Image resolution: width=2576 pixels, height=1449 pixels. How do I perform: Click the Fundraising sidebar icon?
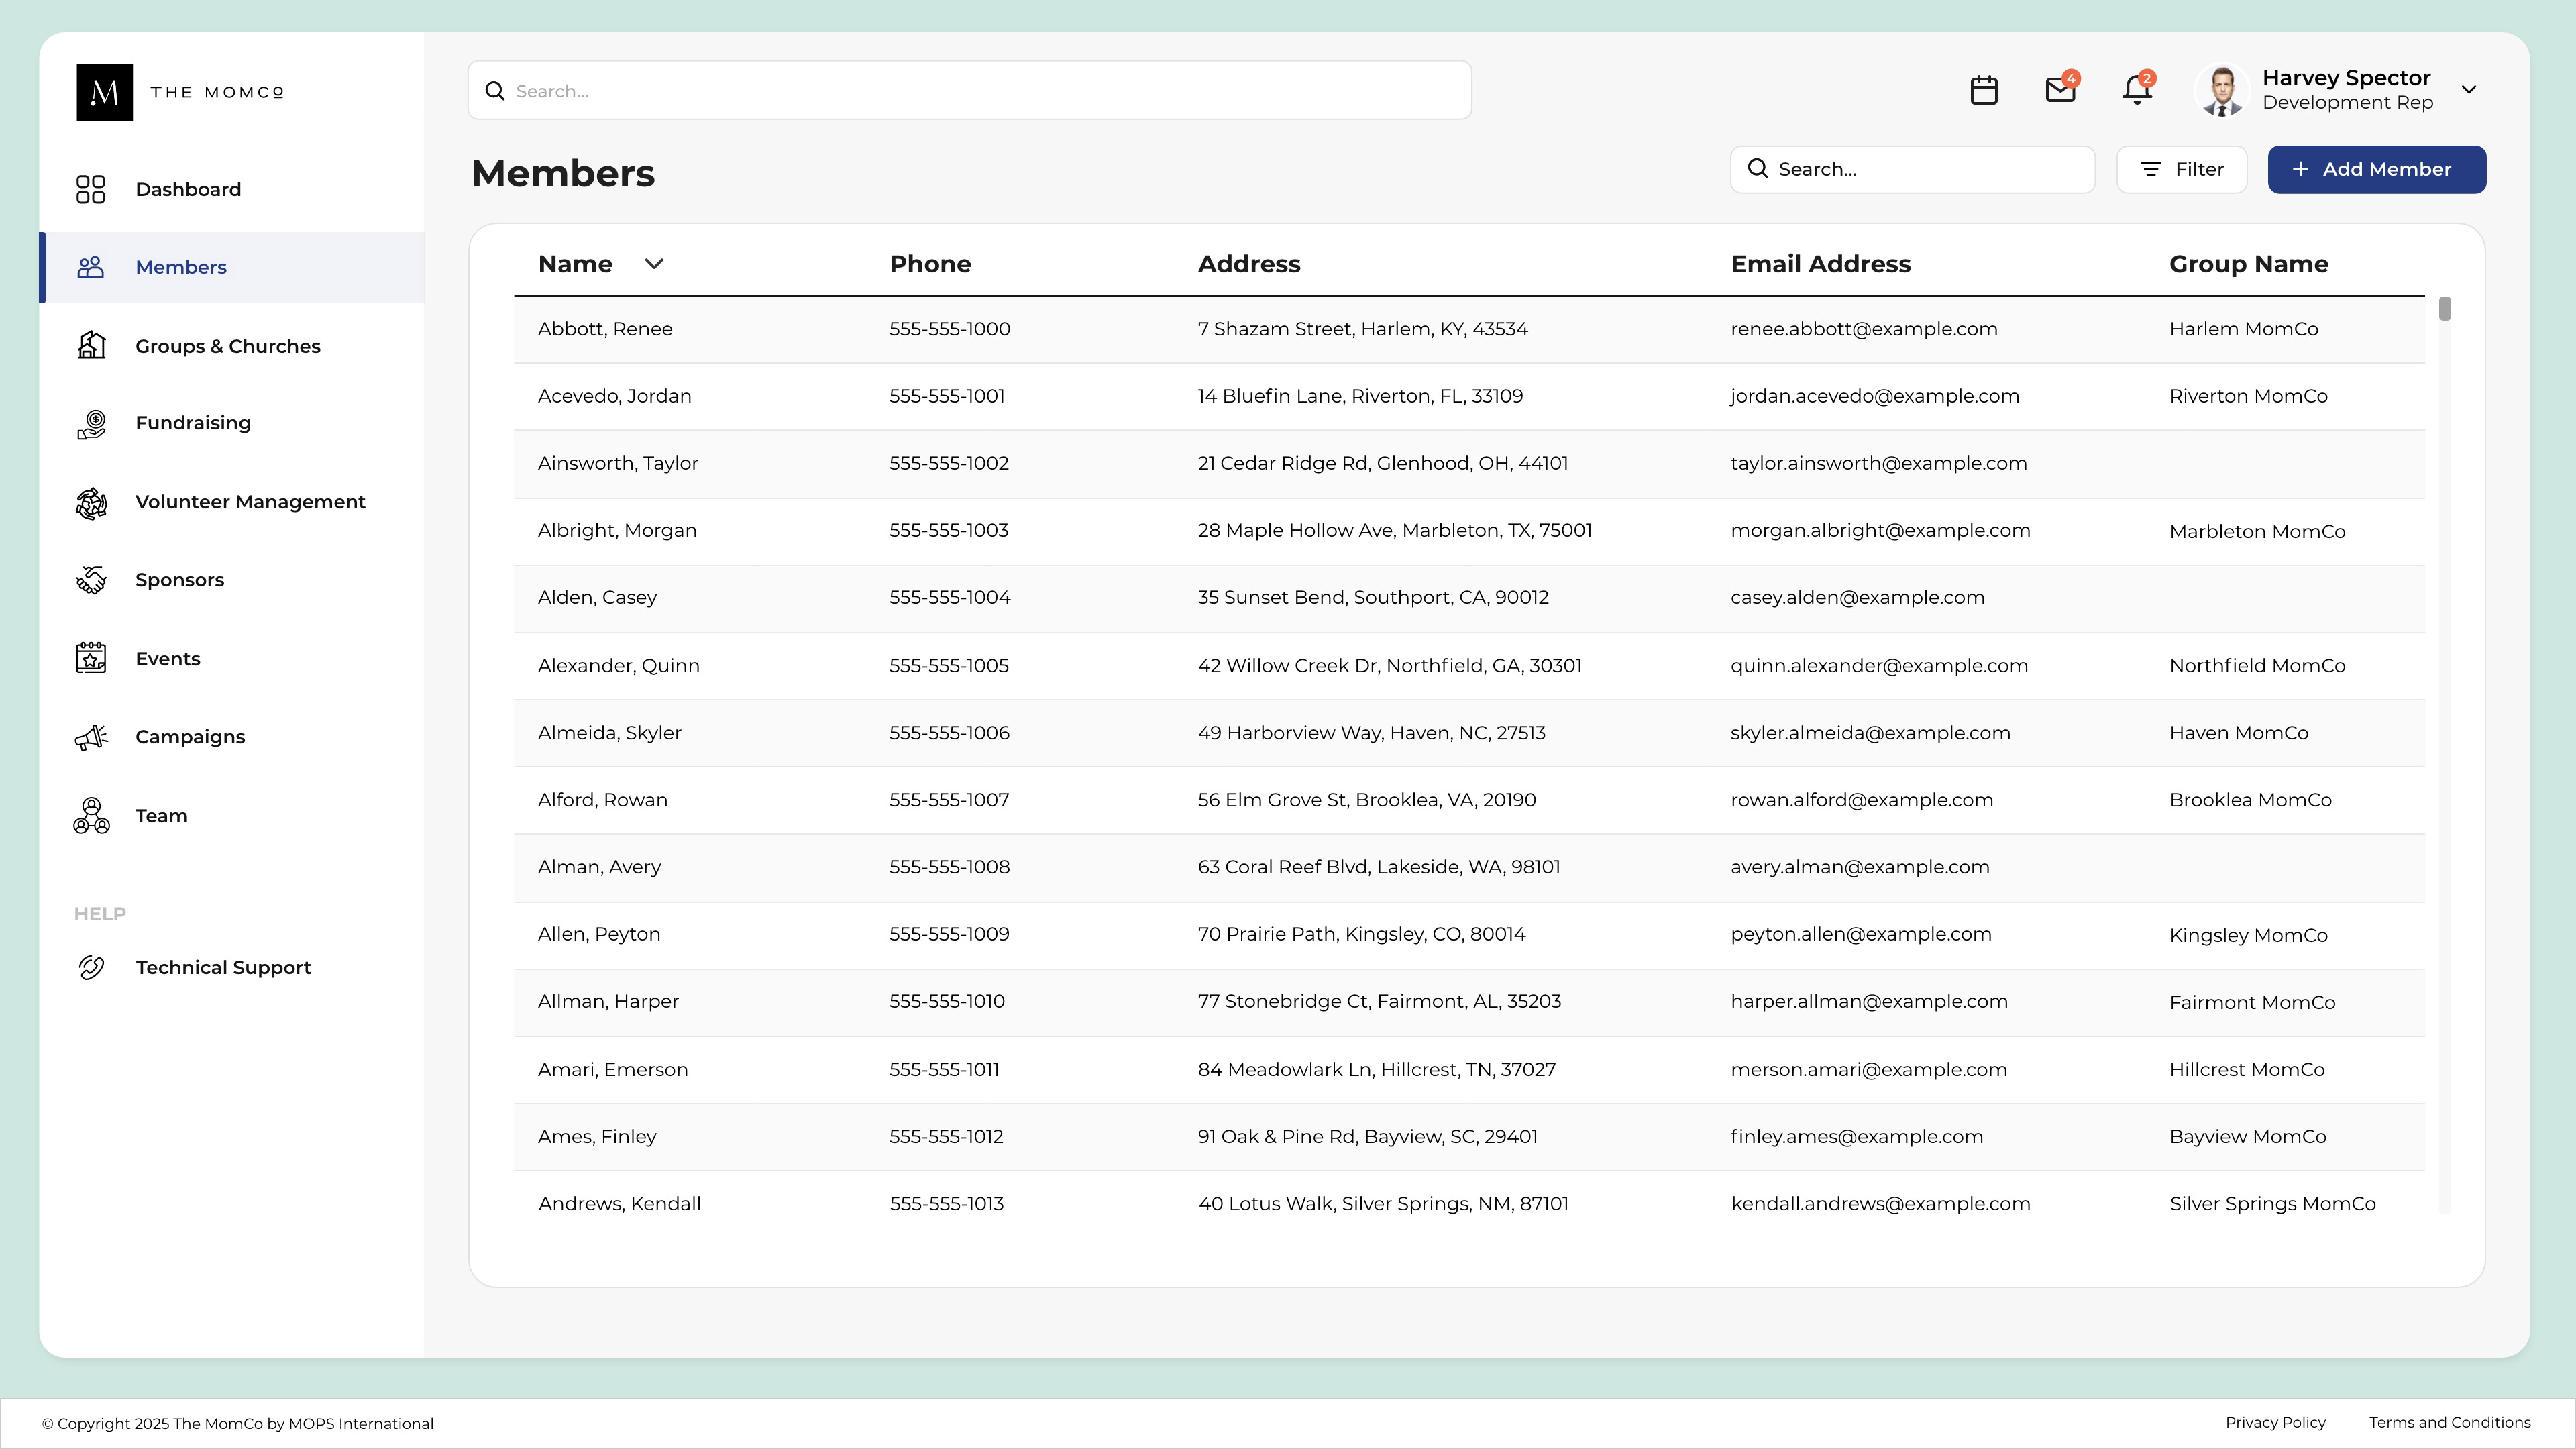point(91,424)
